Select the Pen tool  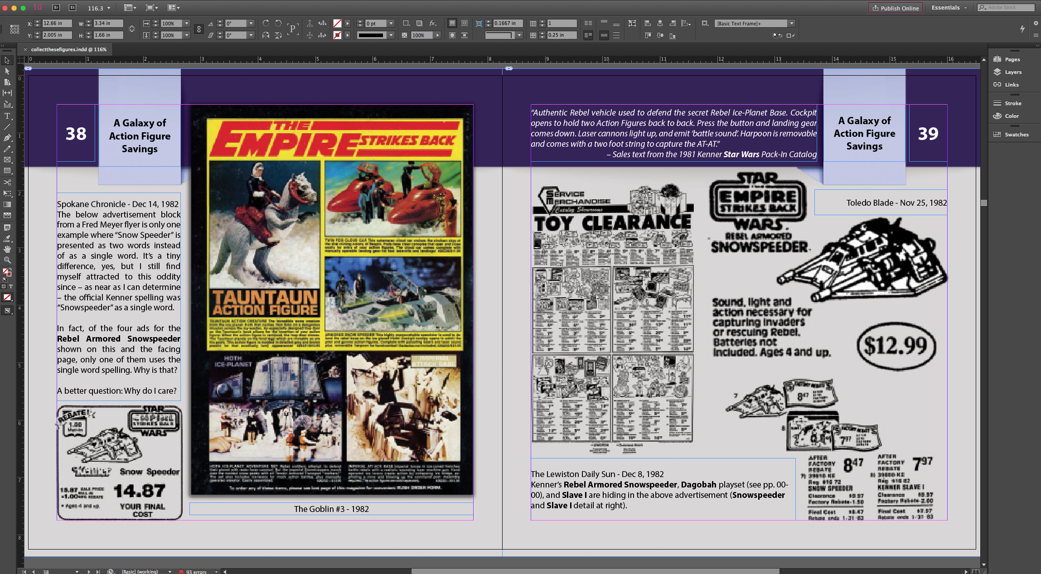tap(7, 138)
